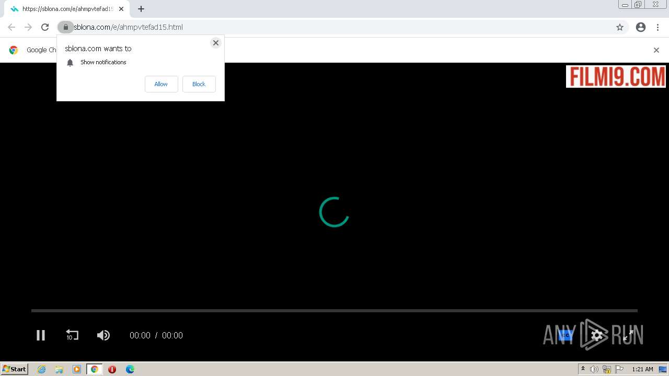Screen dimensions: 669x376
Task: Open network status tray icon
Action: 607,369
